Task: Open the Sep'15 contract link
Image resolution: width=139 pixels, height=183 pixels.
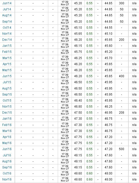Action: pyautogui.click(x=7, y=95)
